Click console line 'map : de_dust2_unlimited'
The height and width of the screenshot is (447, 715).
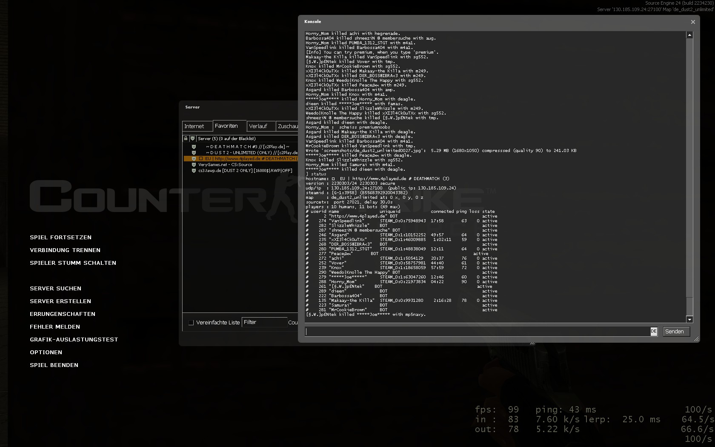pyautogui.click(x=364, y=197)
